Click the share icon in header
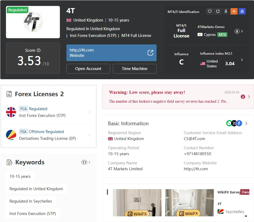The height and width of the screenshot is (222, 254). [x=218, y=11]
